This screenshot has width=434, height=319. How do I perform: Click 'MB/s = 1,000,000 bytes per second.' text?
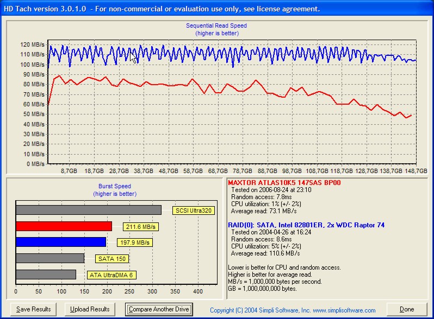pos(275,282)
